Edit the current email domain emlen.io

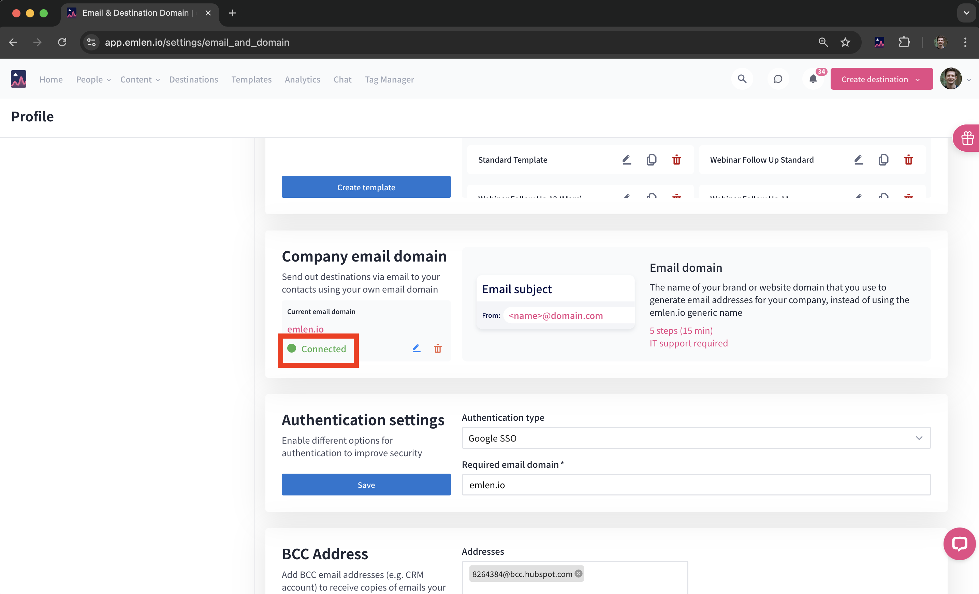pyautogui.click(x=416, y=348)
